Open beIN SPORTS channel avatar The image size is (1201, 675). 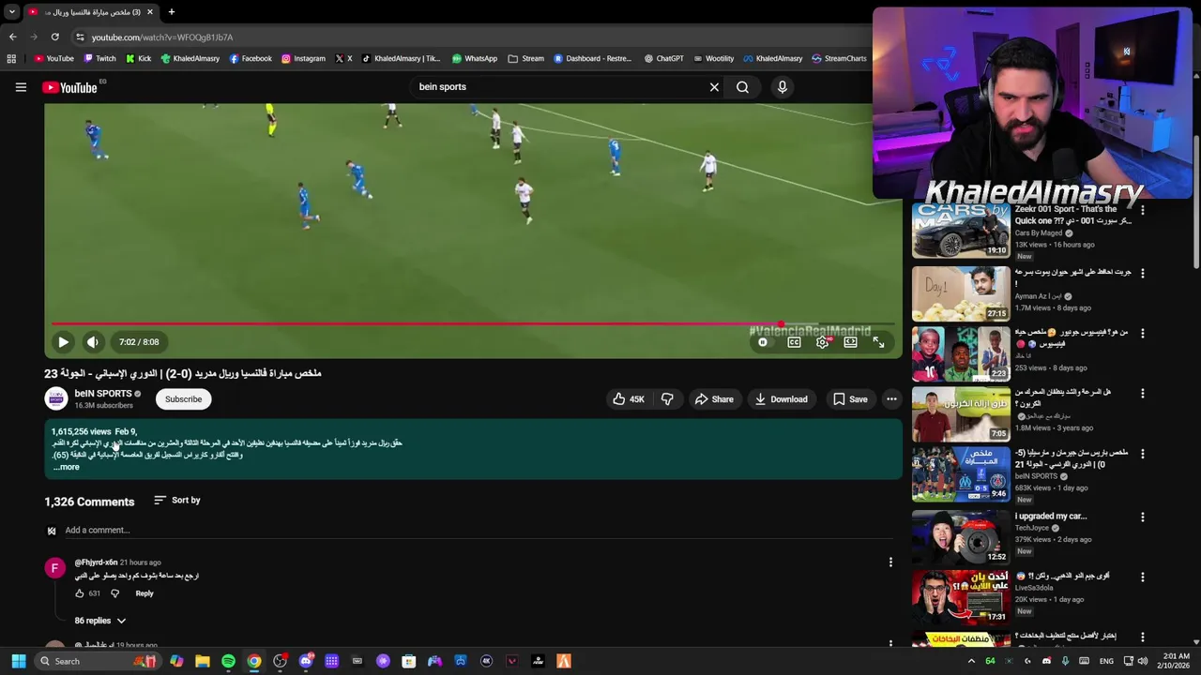[56, 398]
